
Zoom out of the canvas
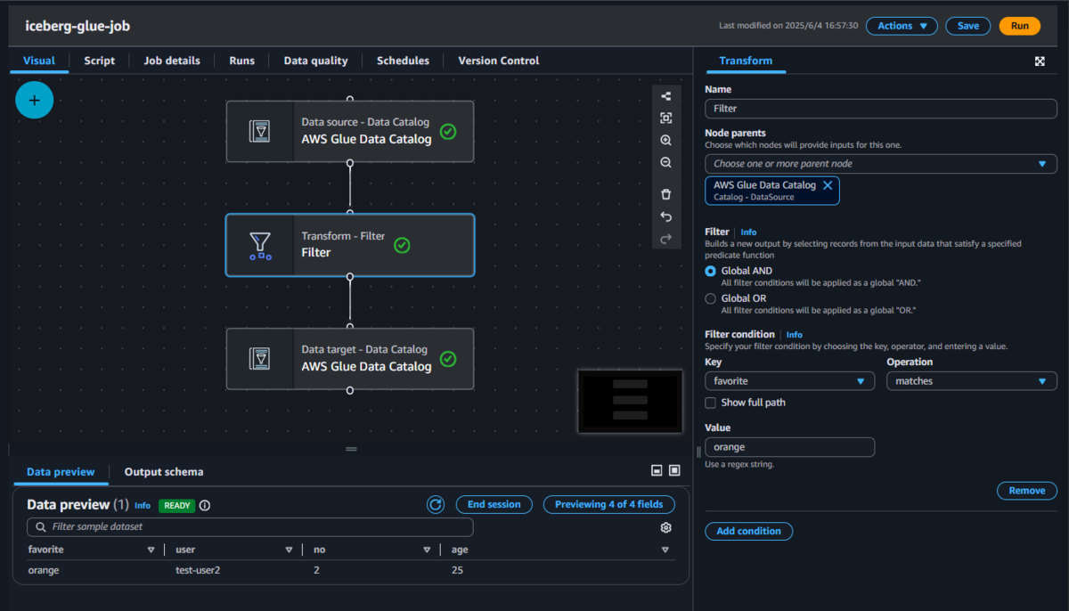665,163
